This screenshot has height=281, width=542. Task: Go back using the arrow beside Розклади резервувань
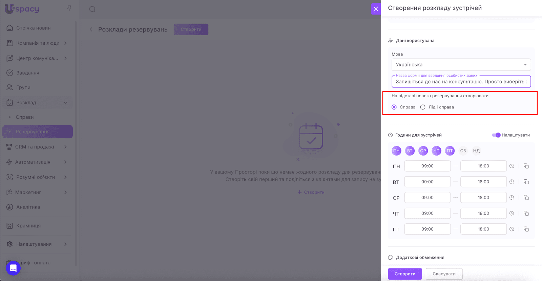(91, 29)
